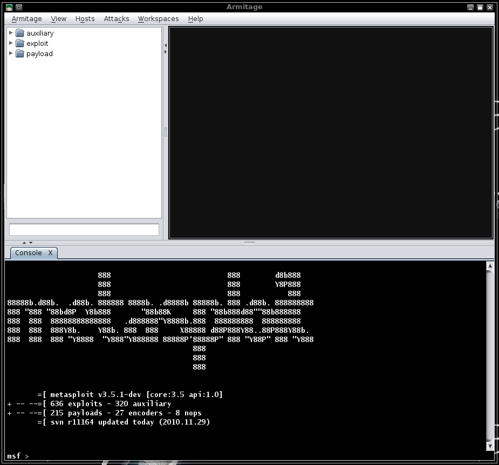The image size is (499, 465).
Task: Focus the module search field
Action: pos(84,229)
